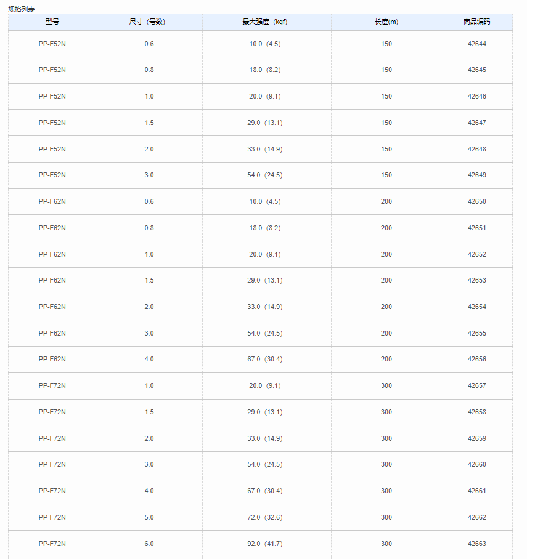
Task: Click strength 92.0 (41.7) value
Action: [x=265, y=544]
